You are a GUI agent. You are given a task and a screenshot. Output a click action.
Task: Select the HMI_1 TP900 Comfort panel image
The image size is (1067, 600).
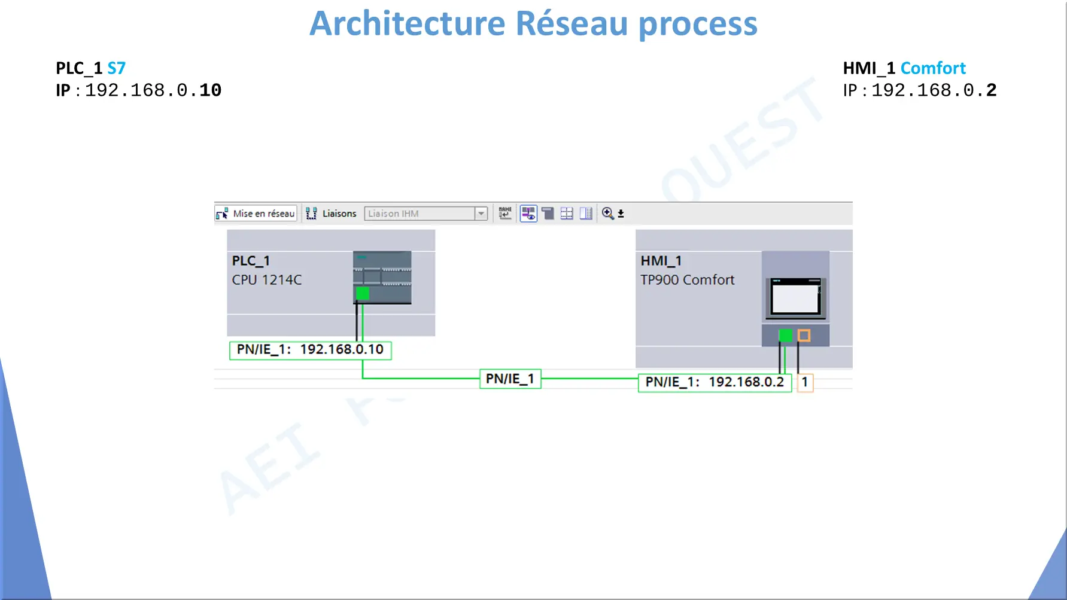tap(796, 299)
